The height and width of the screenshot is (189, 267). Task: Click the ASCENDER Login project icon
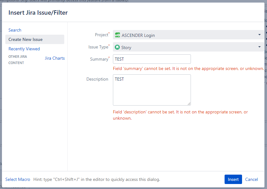point(118,35)
